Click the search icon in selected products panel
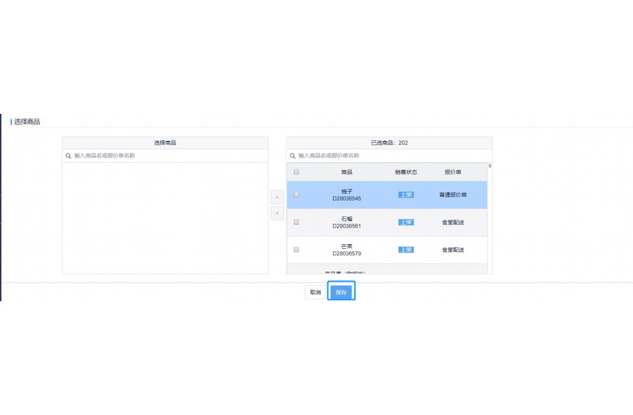Image resolution: width=633 pixels, height=415 pixels. coord(293,156)
